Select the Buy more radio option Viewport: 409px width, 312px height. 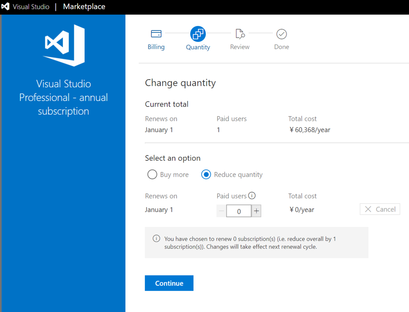[152, 174]
